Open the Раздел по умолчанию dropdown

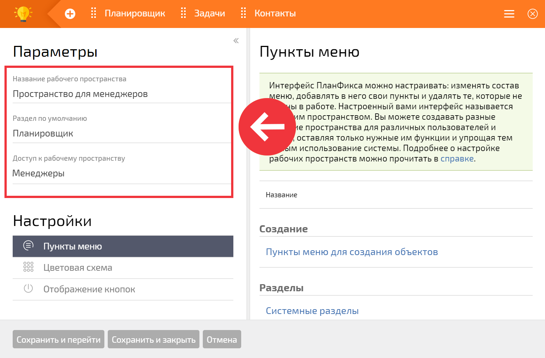pos(122,134)
